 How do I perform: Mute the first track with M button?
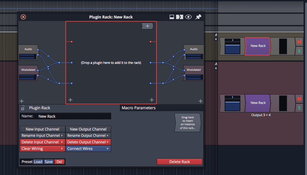click(299, 42)
